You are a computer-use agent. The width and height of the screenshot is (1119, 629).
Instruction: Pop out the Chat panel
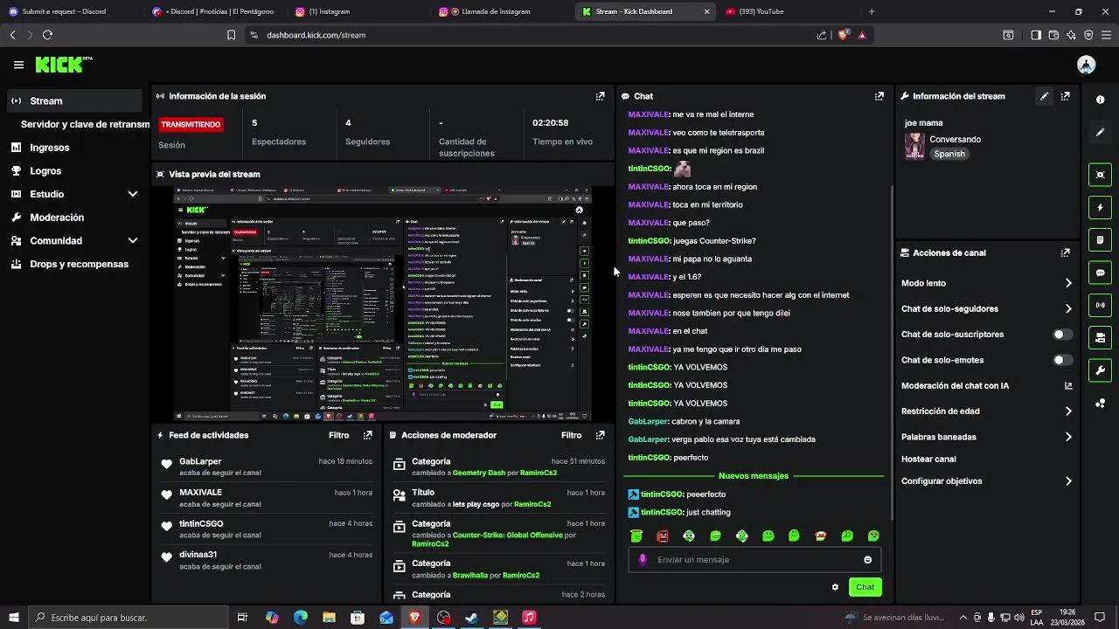point(879,96)
